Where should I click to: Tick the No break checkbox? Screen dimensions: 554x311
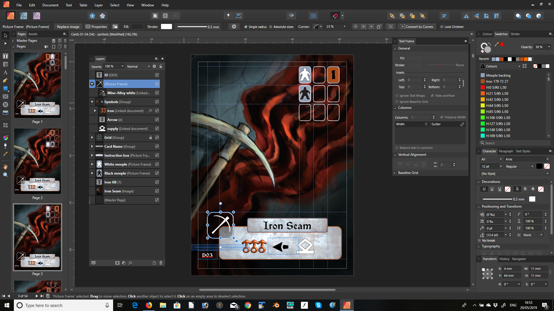[480, 240]
